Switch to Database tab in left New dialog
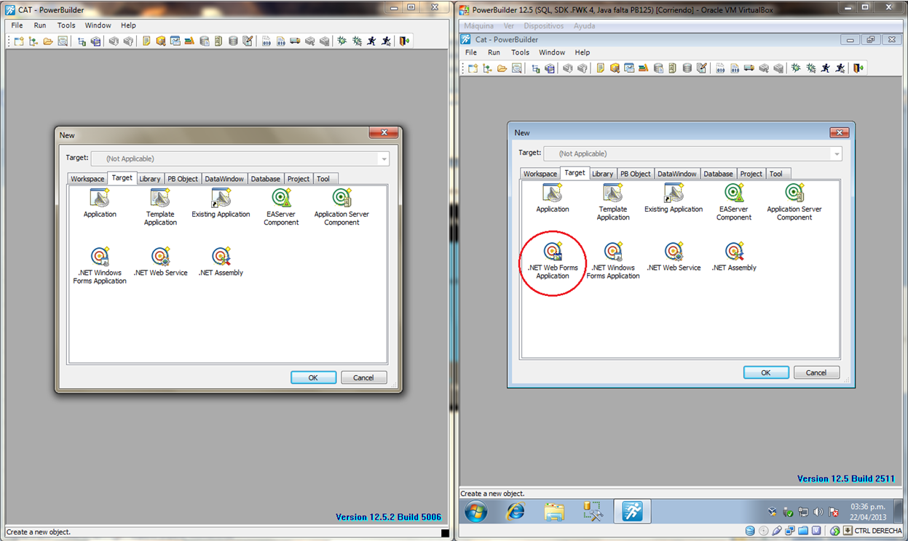Viewport: 908px width, 541px height. [x=266, y=179]
